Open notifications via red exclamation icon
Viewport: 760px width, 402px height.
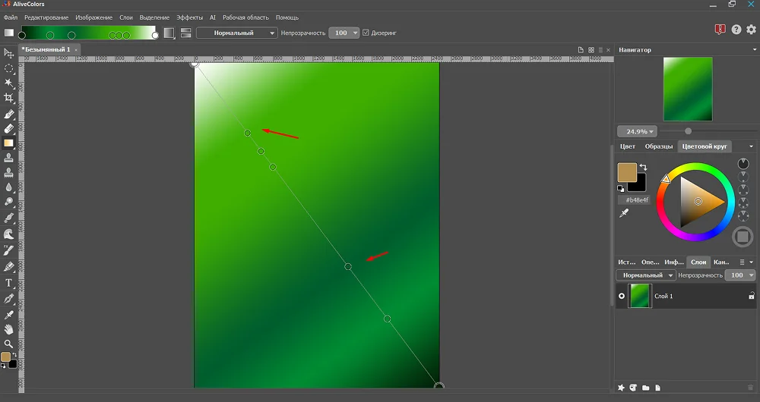coord(720,30)
